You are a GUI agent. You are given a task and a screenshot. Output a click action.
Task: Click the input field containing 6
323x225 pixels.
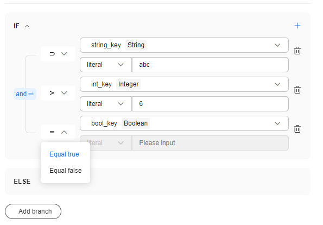(x=210, y=104)
